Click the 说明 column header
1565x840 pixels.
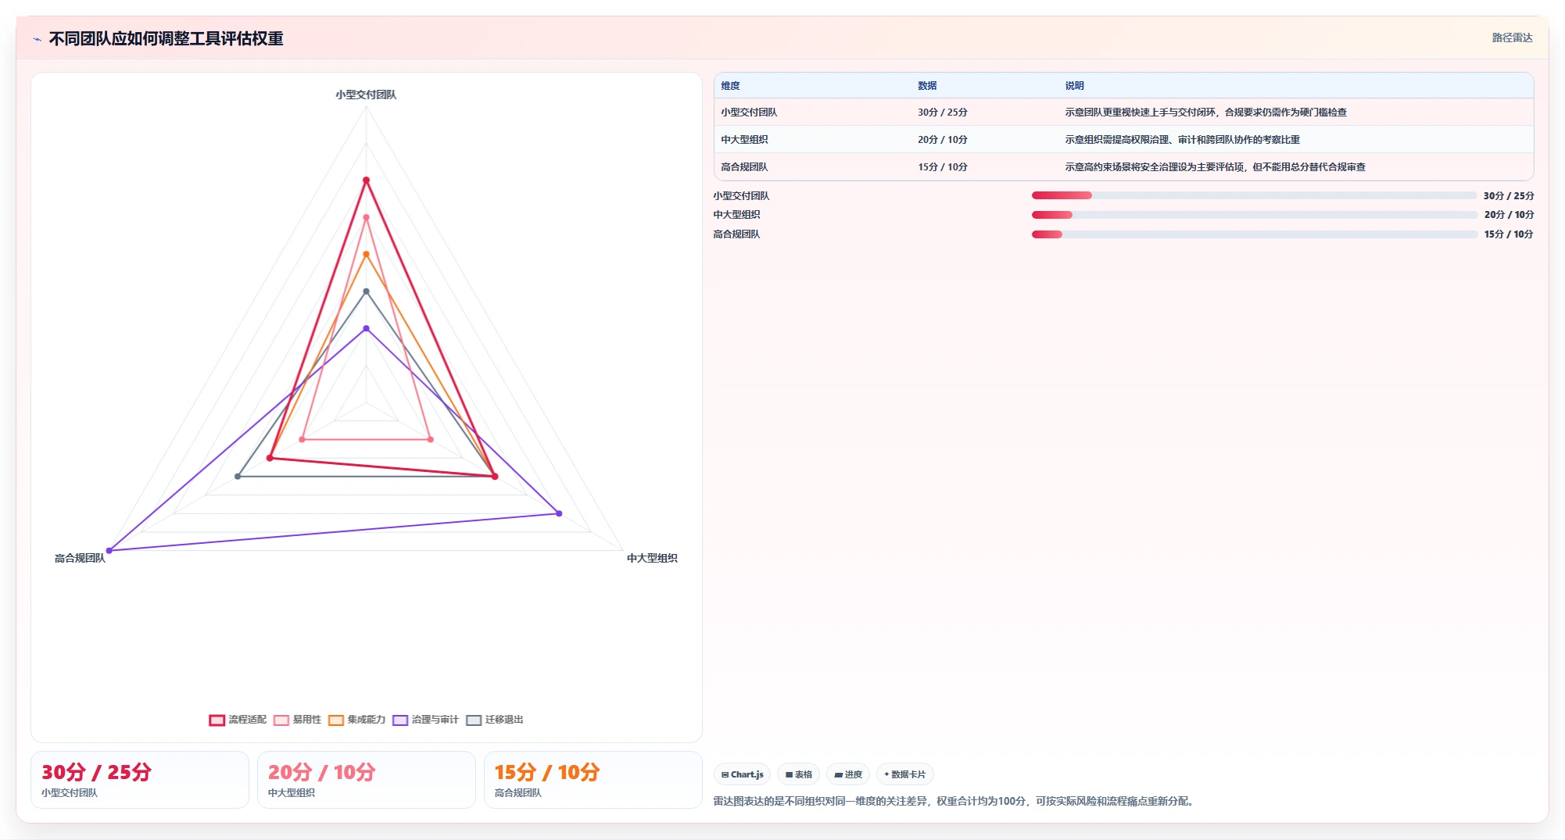coord(1074,86)
